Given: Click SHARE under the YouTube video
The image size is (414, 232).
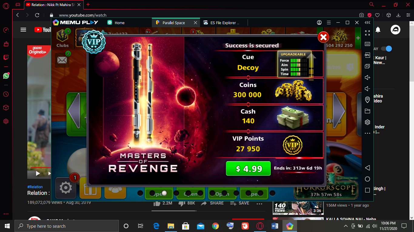Looking at the screenshot, I should pyautogui.click(x=212, y=203).
